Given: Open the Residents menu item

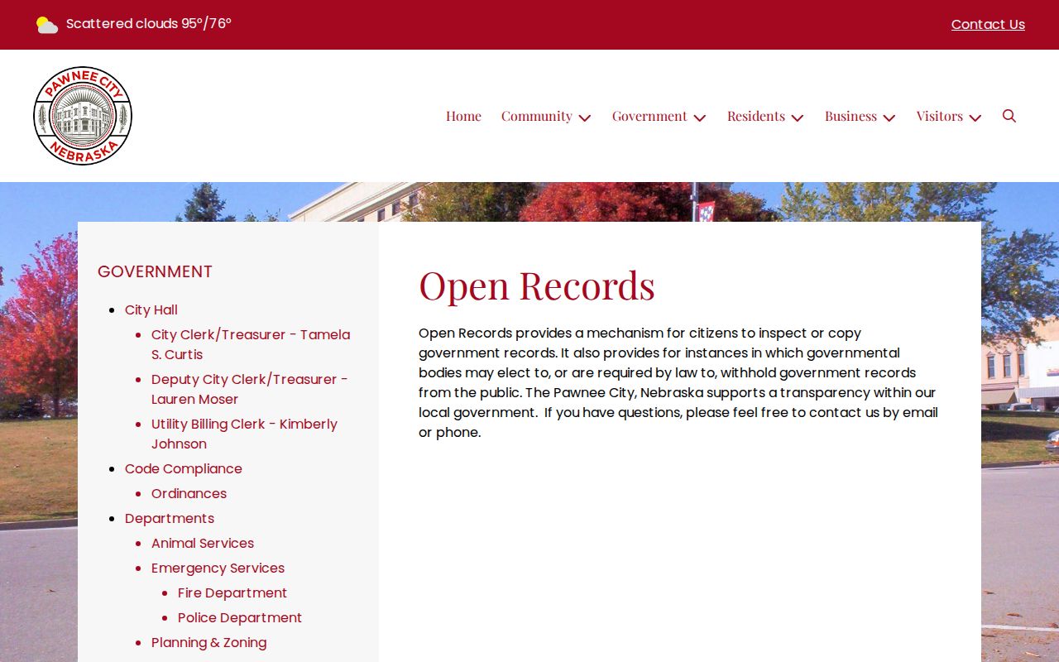Looking at the screenshot, I should (x=756, y=116).
